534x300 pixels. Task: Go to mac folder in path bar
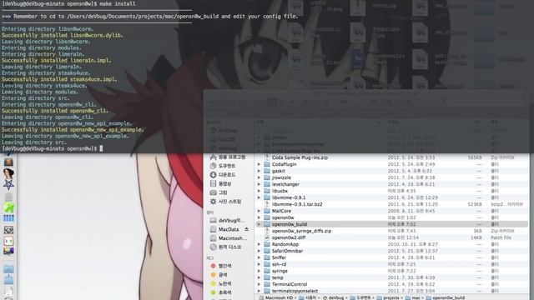coord(412,297)
